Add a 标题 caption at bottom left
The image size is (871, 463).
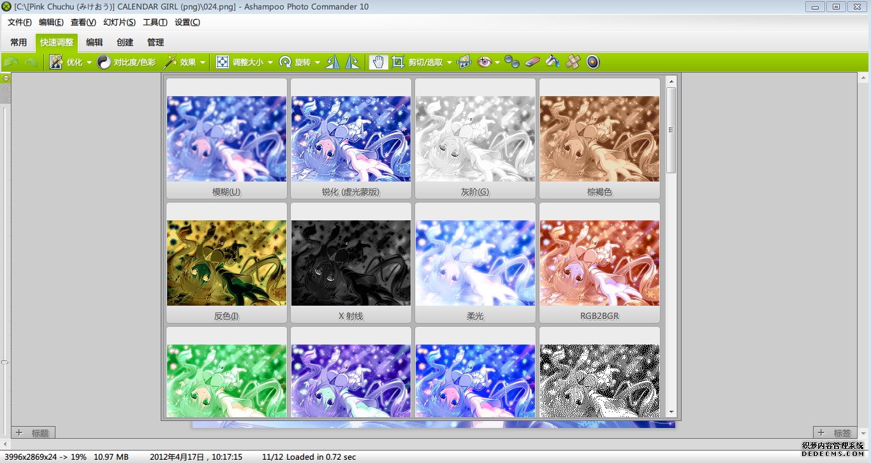pyautogui.click(x=33, y=432)
